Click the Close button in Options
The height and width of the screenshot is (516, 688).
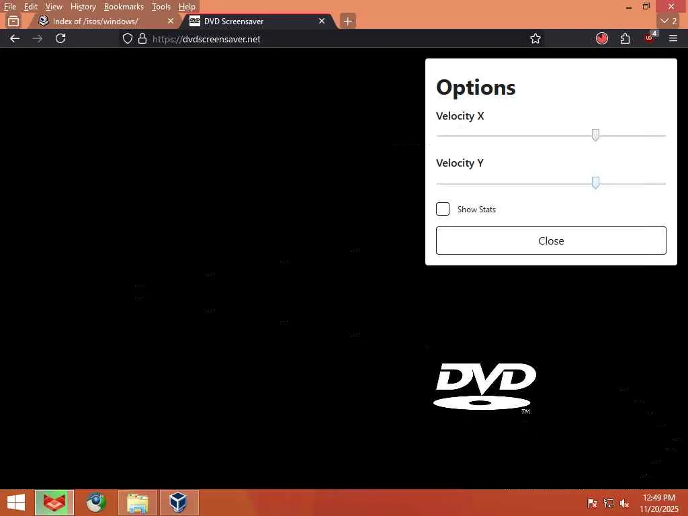click(551, 241)
